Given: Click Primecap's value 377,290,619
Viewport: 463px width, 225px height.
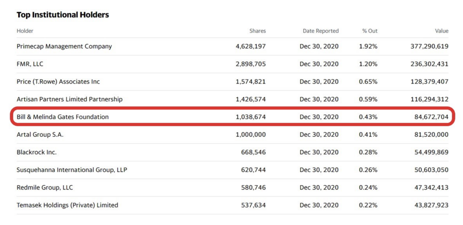Looking at the screenshot, I should coord(424,47).
